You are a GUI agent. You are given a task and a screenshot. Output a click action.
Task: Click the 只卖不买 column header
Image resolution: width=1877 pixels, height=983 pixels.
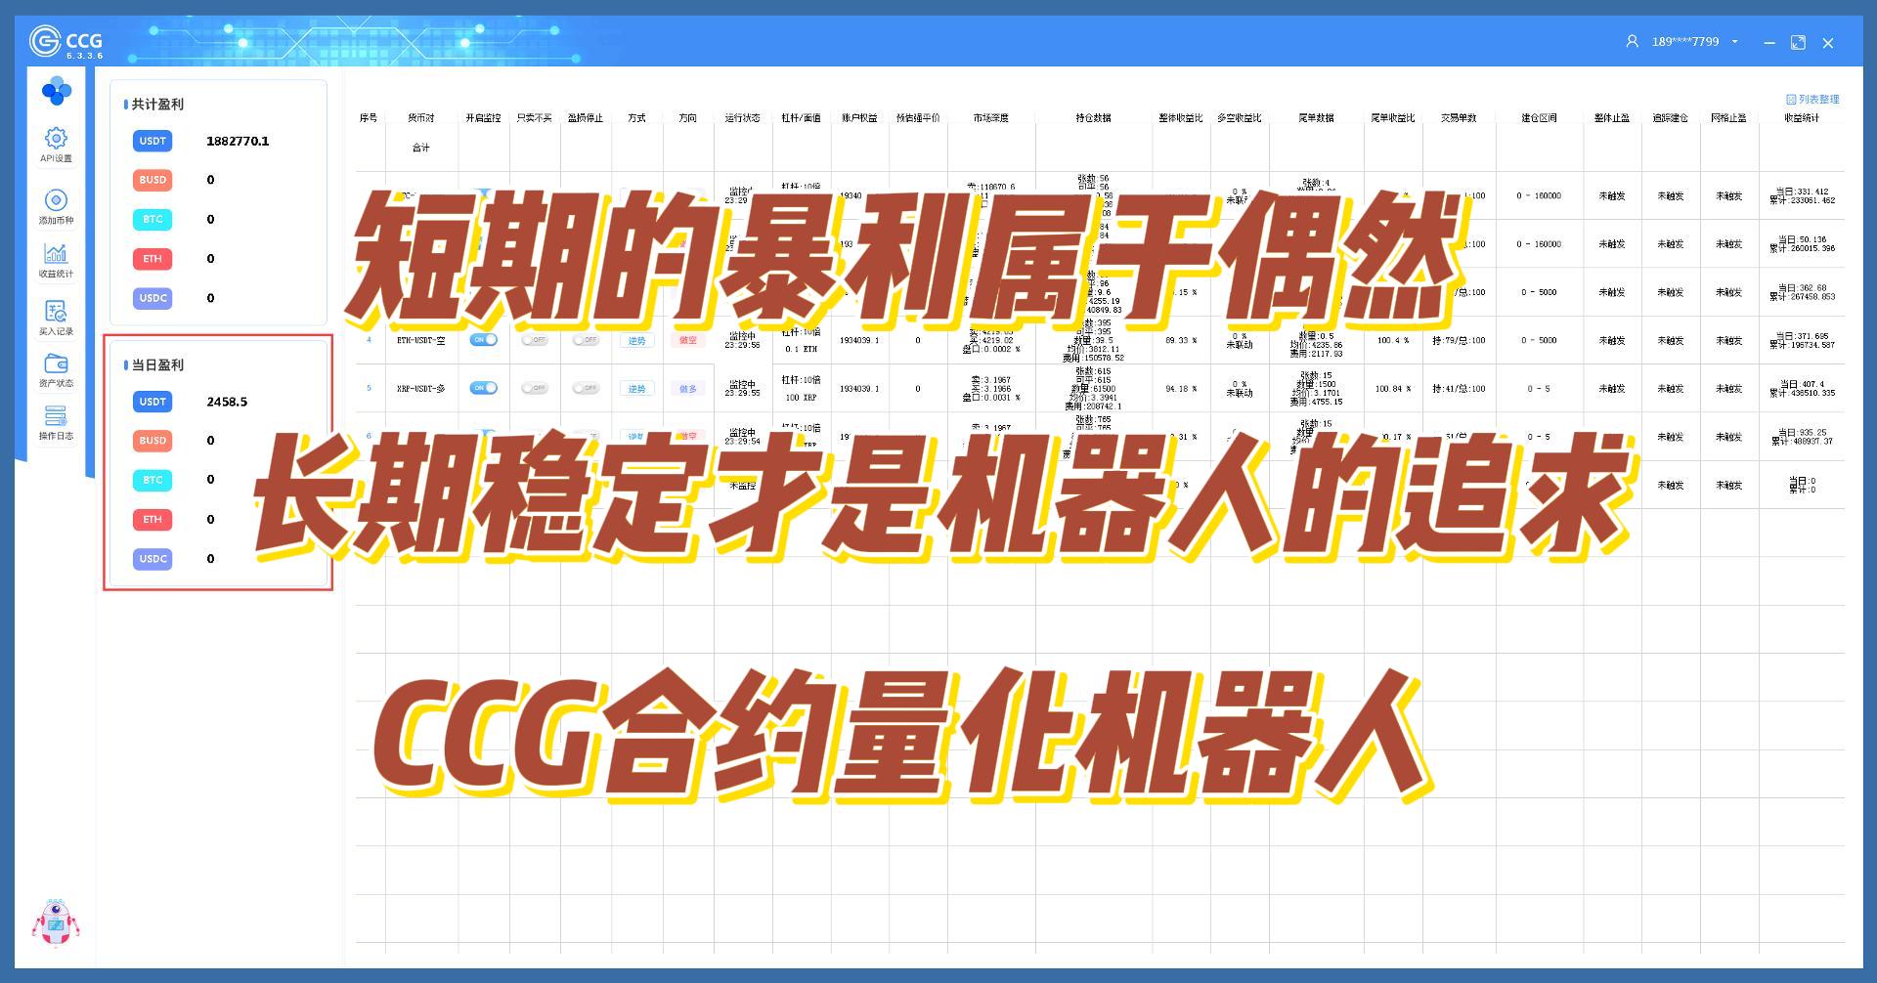534,117
